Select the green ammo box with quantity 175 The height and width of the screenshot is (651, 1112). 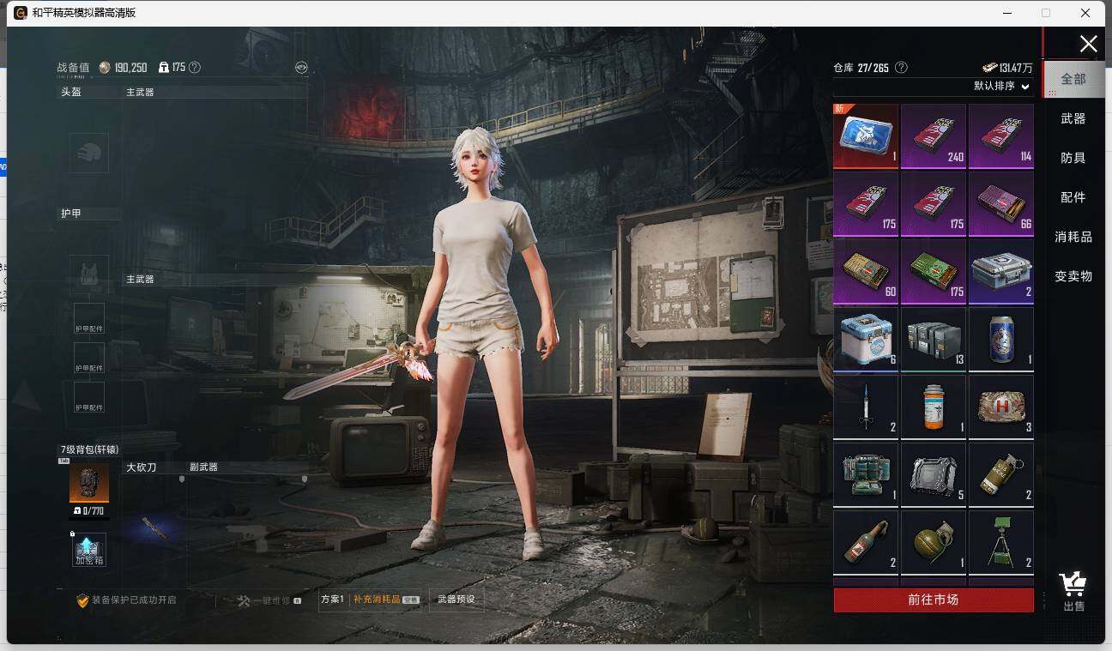pyautogui.click(x=934, y=271)
